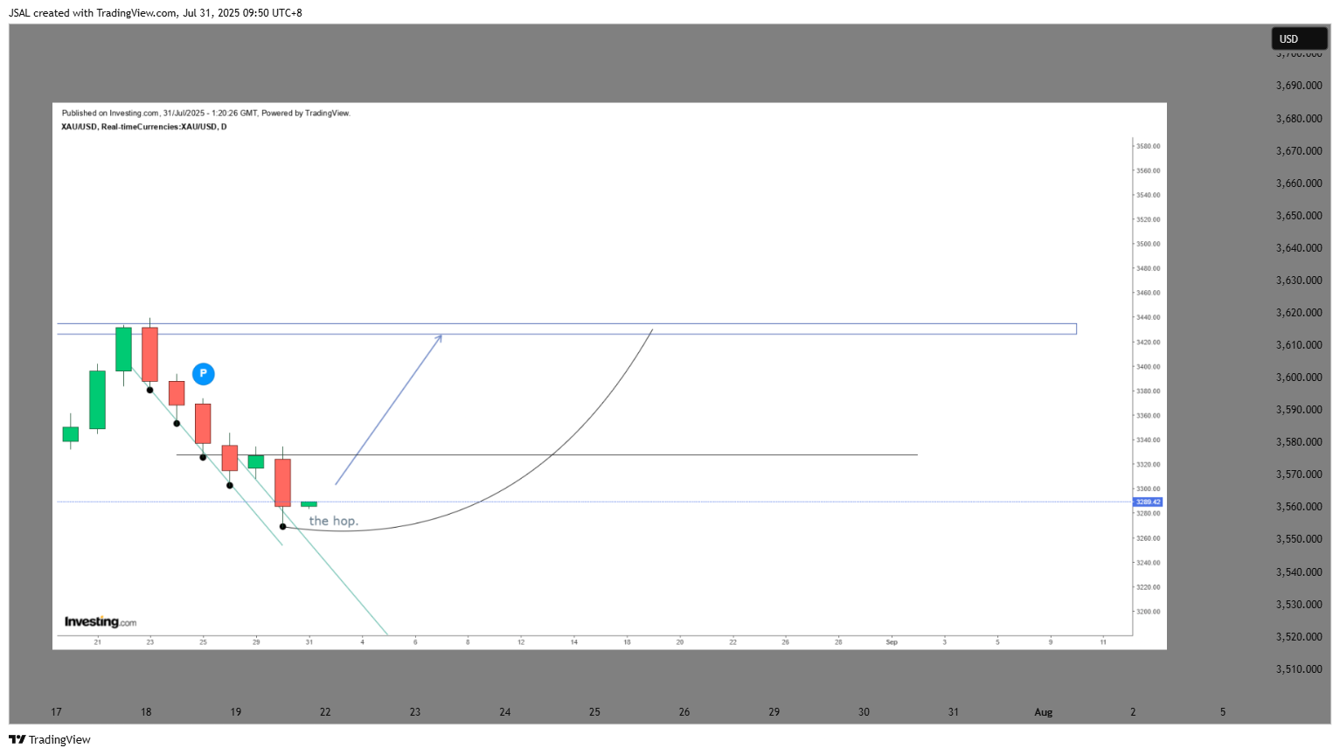
Task: Click the 19 date label on bottom axis
Action: click(236, 711)
